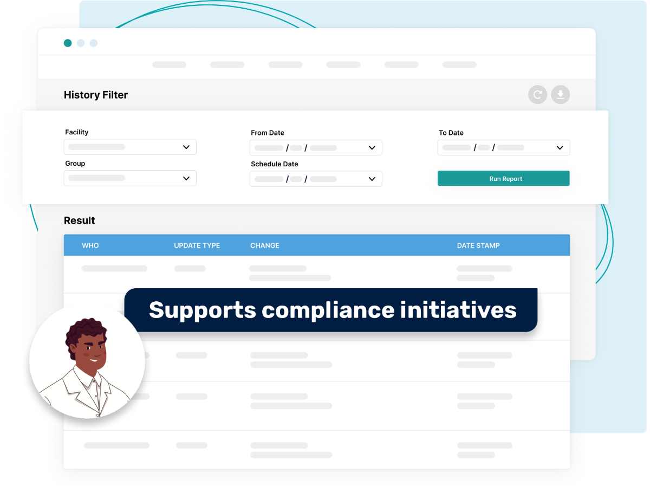The height and width of the screenshot is (493, 650).
Task: Click the refresh icon beside History Filter
Action: coord(537,95)
